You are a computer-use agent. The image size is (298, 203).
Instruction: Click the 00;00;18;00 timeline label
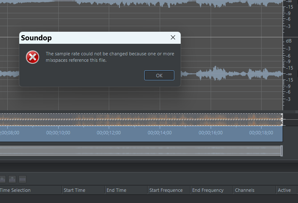(261, 133)
